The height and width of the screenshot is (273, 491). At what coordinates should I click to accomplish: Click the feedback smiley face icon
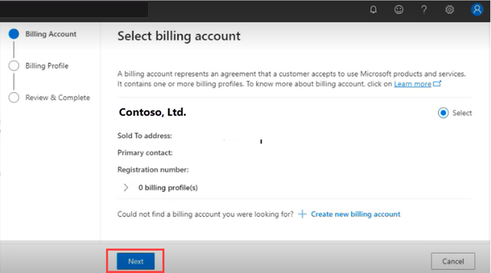pyautogui.click(x=399, y=10)
